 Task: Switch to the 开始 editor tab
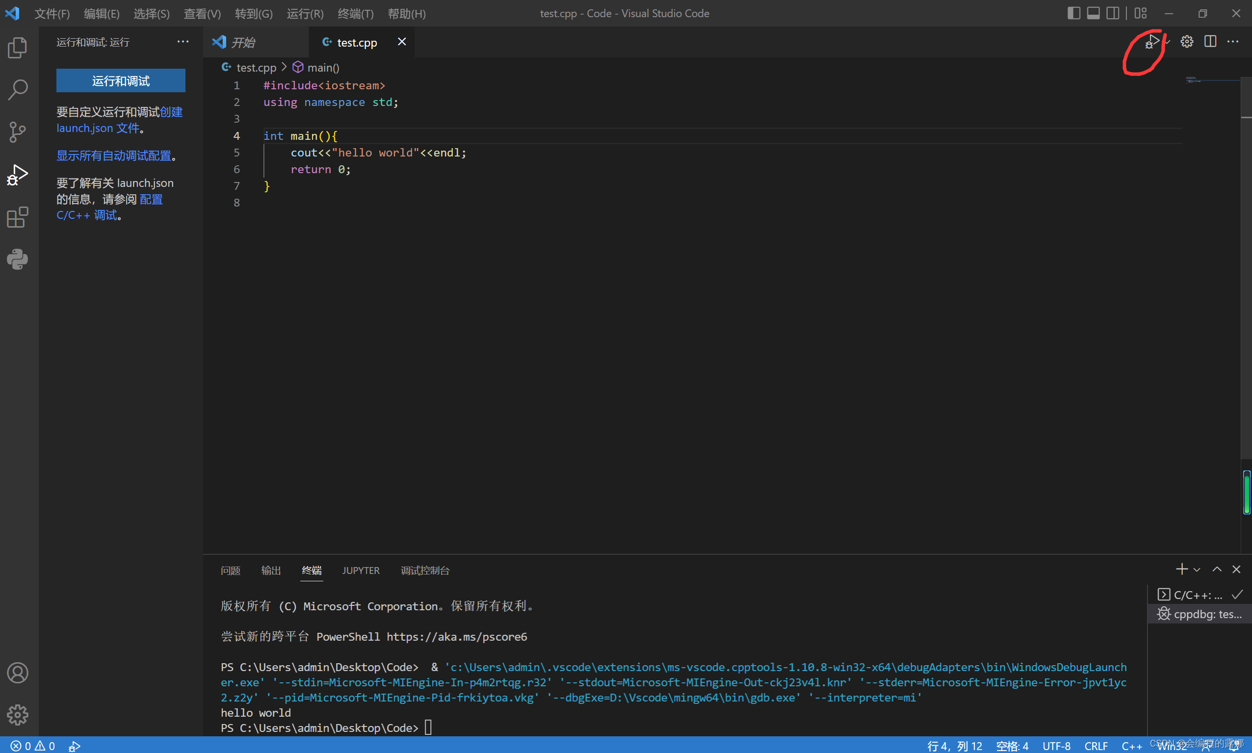click(256, 42)
